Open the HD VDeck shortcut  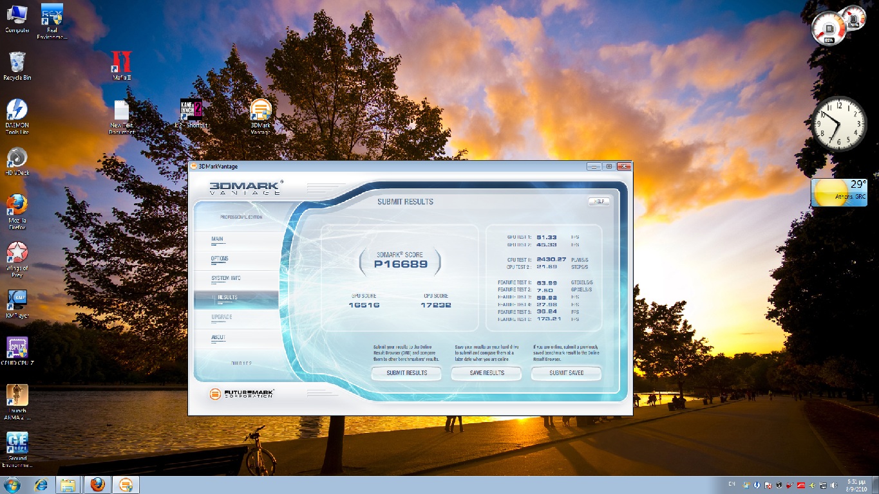point(17,161)
